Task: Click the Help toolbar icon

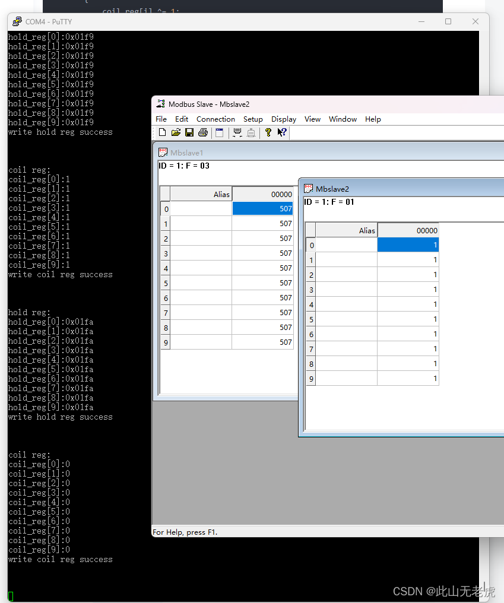Action: point(268,132)
